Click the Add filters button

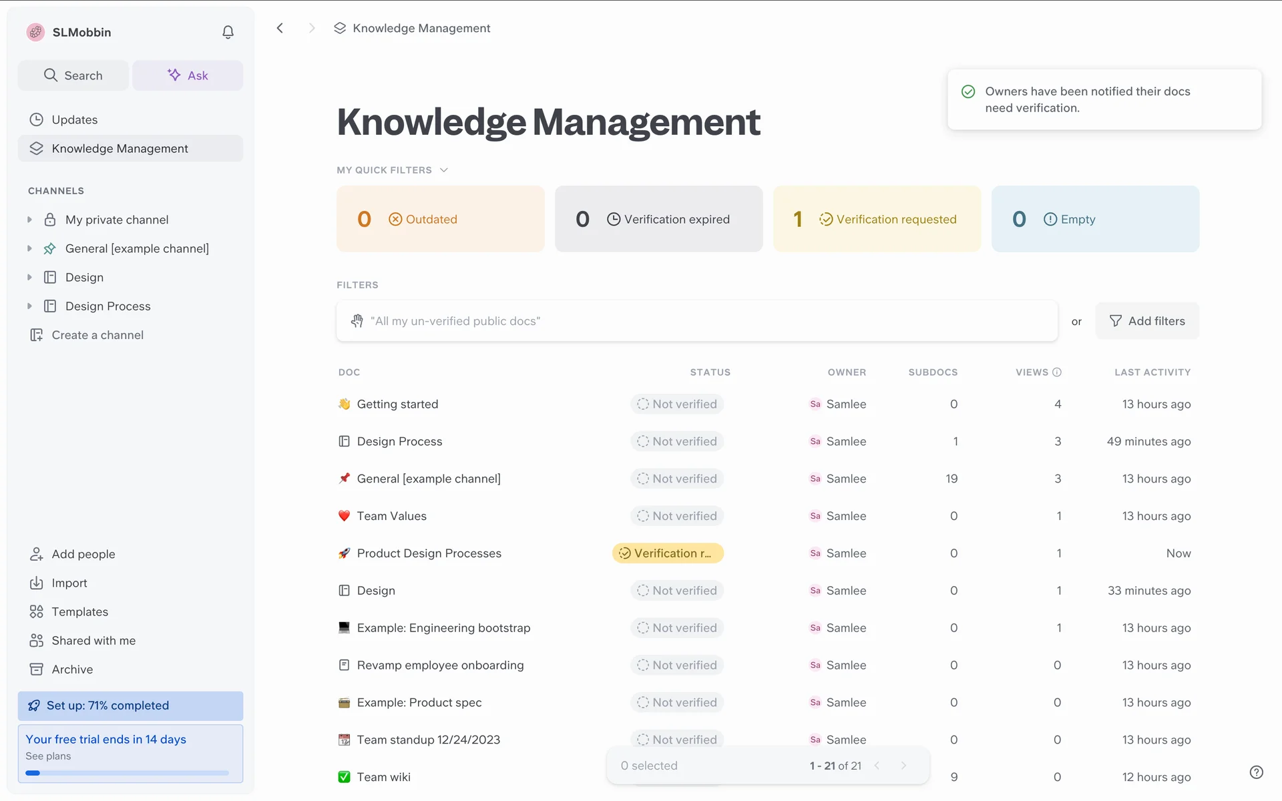(x=1147, y=321)
